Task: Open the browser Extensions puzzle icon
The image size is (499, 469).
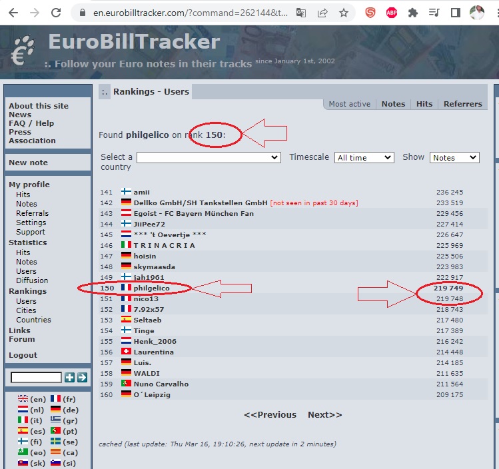Action: 413,13
